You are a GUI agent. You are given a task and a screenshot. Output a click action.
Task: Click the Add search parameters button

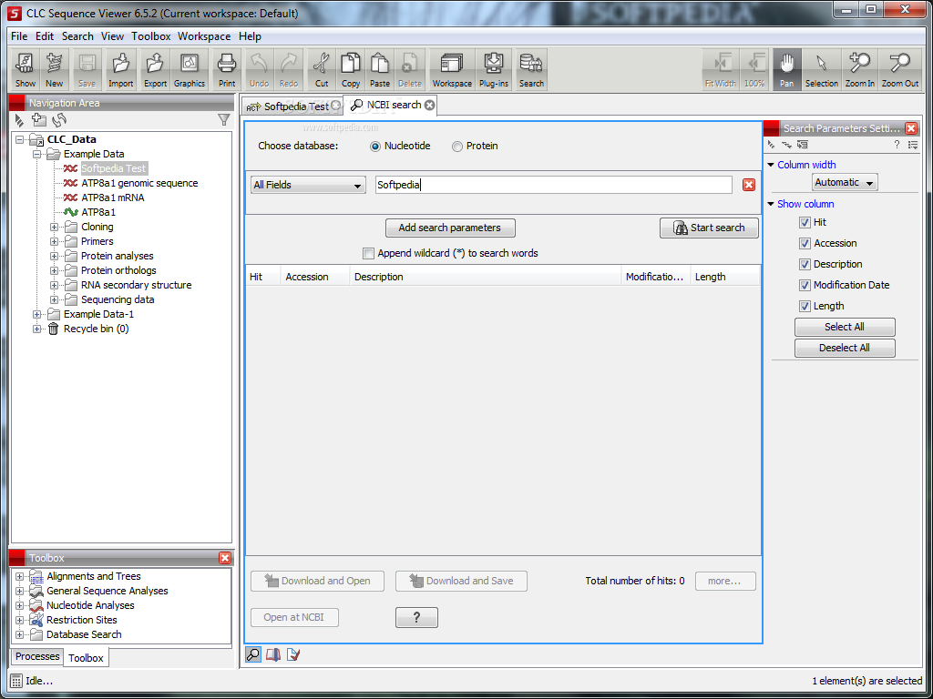(450, 228)
